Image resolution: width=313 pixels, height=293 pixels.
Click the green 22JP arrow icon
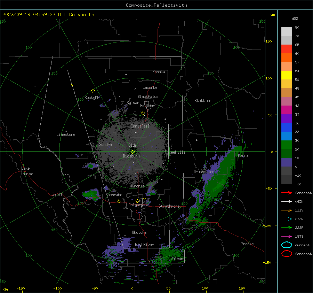[287, 228]
